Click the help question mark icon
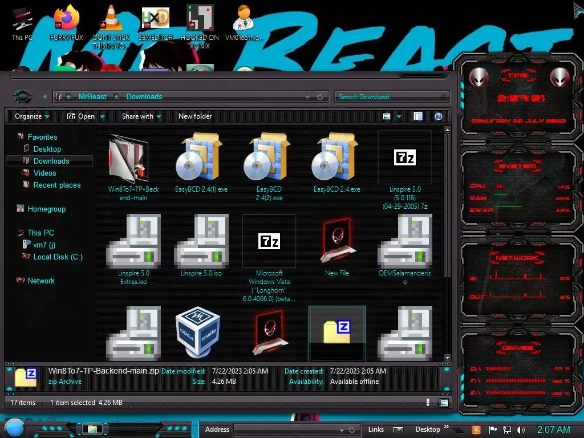Image resolution: width=584 pixels, height=438 pixels. [439, 116]
